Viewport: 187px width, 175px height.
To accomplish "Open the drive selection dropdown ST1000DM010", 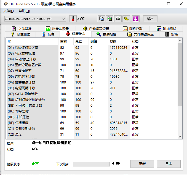I will pos(35,19).
